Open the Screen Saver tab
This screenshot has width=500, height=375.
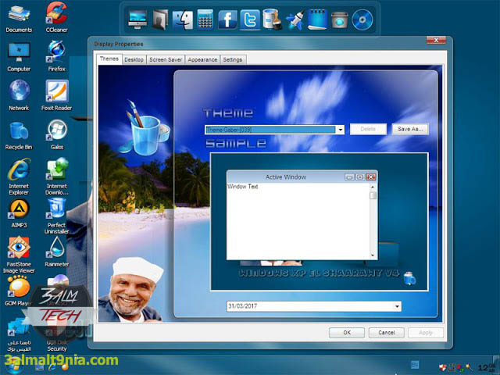point(166,59)
